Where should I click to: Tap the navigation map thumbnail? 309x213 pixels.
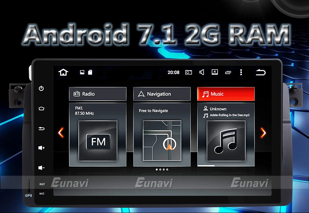click(x=162, y=141)
